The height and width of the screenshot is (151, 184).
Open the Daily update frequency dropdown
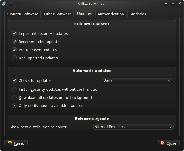[137, 80]
